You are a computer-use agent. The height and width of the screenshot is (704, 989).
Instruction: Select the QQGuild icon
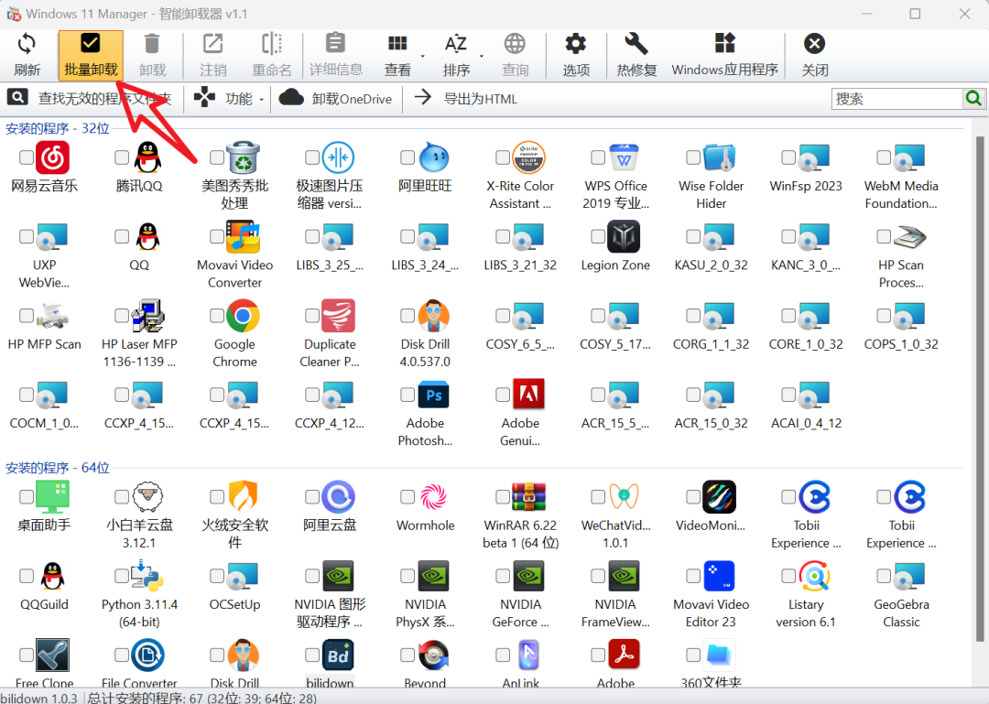(52, 576)
